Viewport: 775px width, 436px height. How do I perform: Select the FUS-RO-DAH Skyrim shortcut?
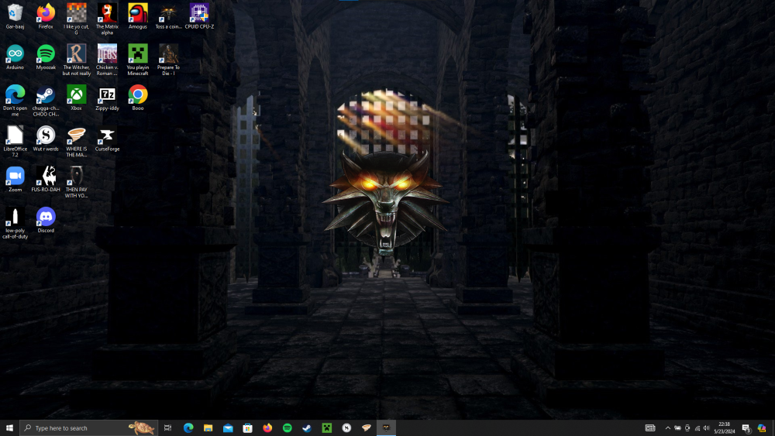pos(46,179)
